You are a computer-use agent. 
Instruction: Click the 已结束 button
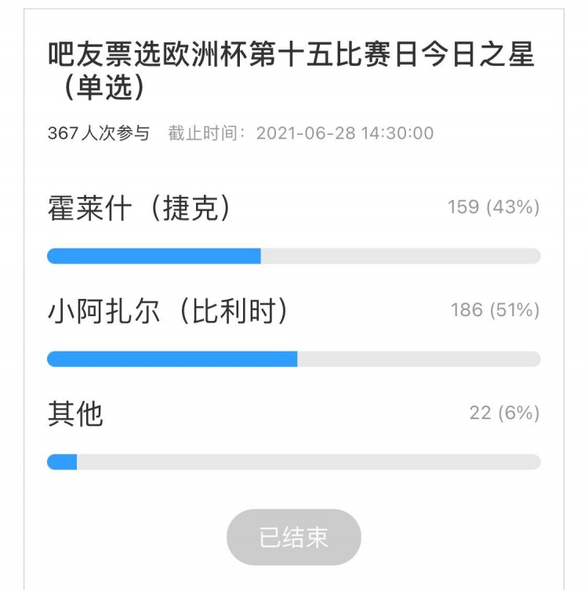point(294,537)
